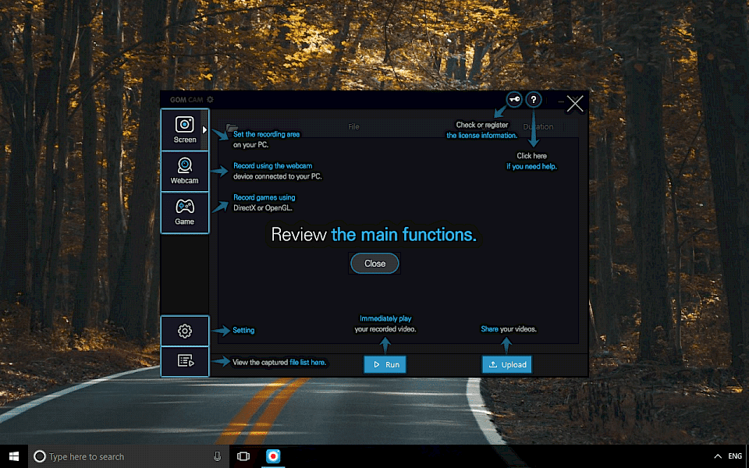Show the captured file list
749x468 pixels.
click(x=184, y=361)
